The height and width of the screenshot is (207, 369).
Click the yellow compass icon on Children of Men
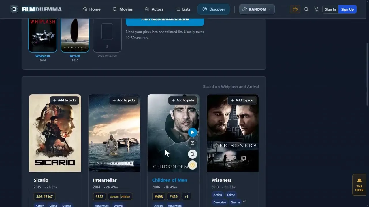tap(193, 165)
